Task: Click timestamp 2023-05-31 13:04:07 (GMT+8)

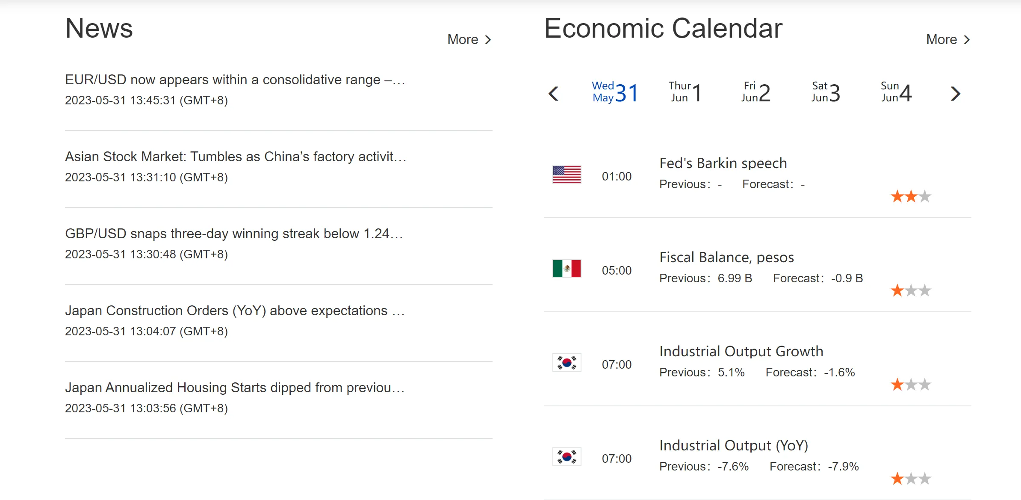Action: tap(146, 331)
